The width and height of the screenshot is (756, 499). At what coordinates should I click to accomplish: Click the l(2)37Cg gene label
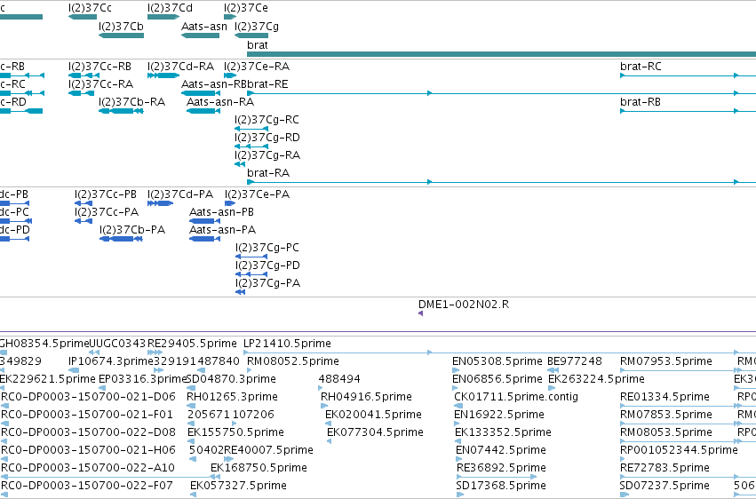[x=257, y=27]
